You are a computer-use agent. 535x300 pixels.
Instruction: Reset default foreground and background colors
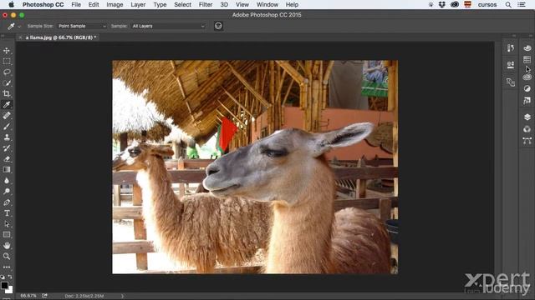(x=3, y=277)
